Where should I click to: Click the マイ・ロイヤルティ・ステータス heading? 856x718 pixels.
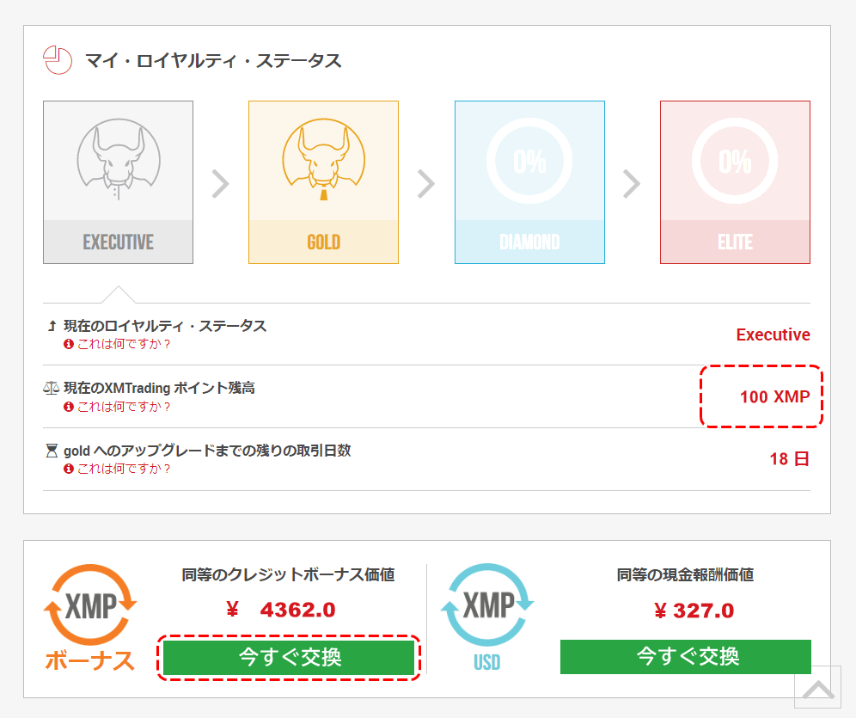point(213,60)
